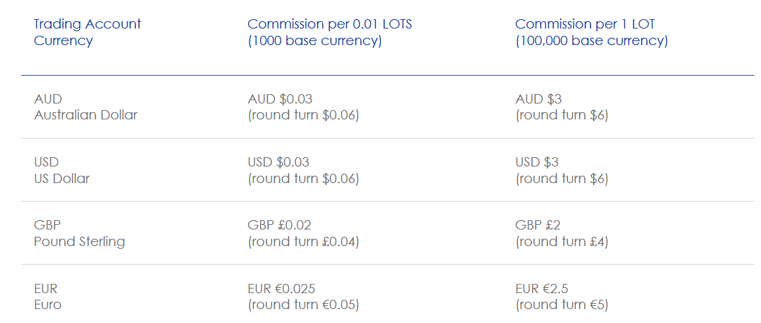Click the 'USD $0.03' commission cell

pos(279,162)
